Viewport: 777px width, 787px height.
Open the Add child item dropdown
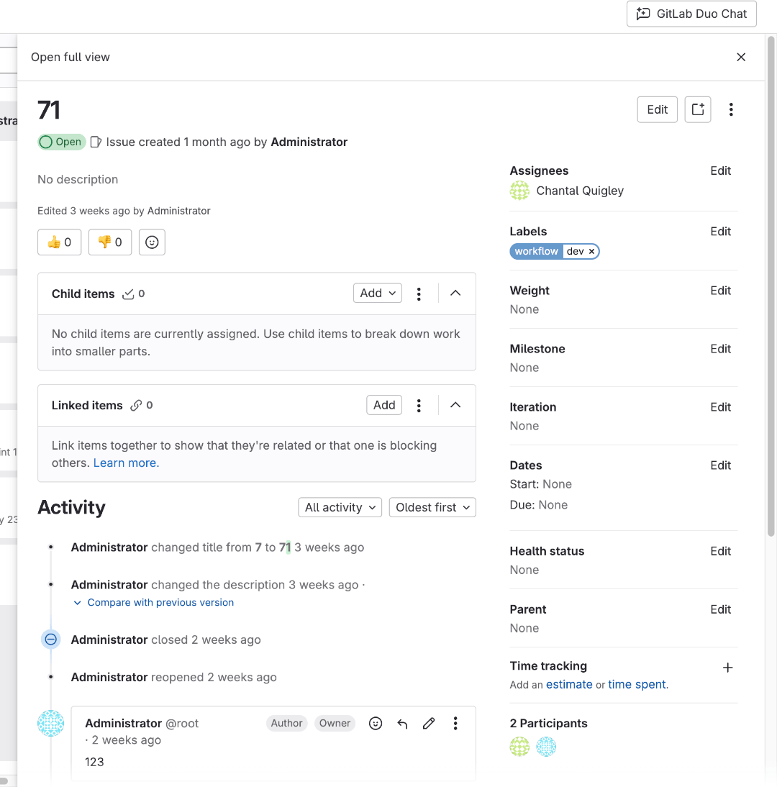coord(378,294)
